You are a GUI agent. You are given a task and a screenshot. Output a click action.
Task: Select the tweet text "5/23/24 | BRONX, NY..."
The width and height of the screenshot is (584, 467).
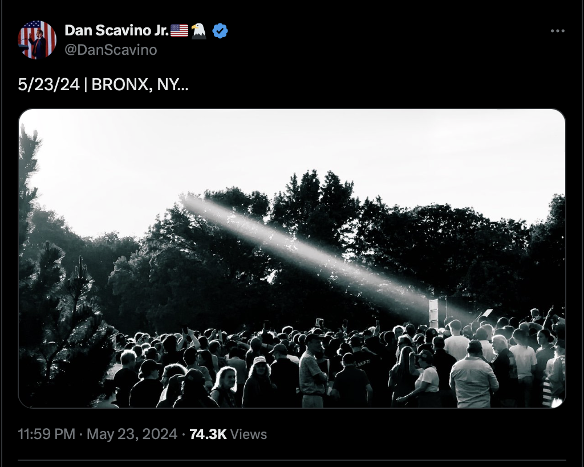(x=103, y=84)
